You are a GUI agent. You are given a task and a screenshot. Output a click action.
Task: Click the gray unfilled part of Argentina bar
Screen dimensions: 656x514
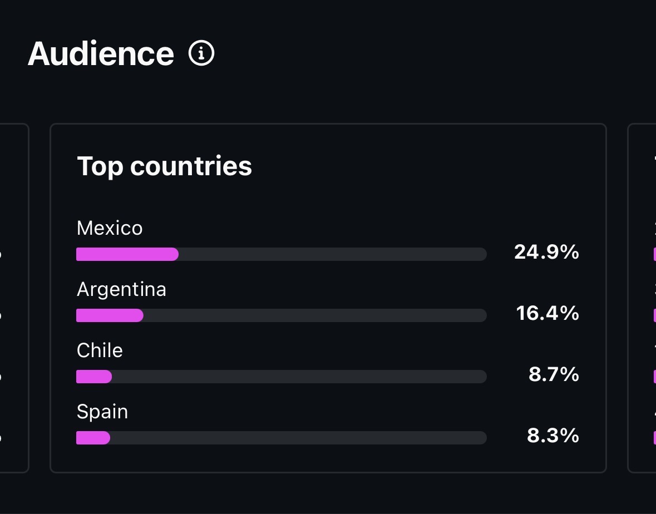click(314, 315)
